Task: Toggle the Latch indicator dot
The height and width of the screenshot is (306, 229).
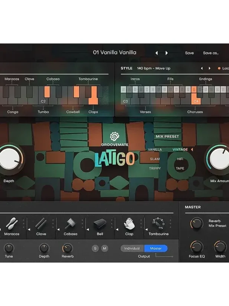Action: click(219, 68)
